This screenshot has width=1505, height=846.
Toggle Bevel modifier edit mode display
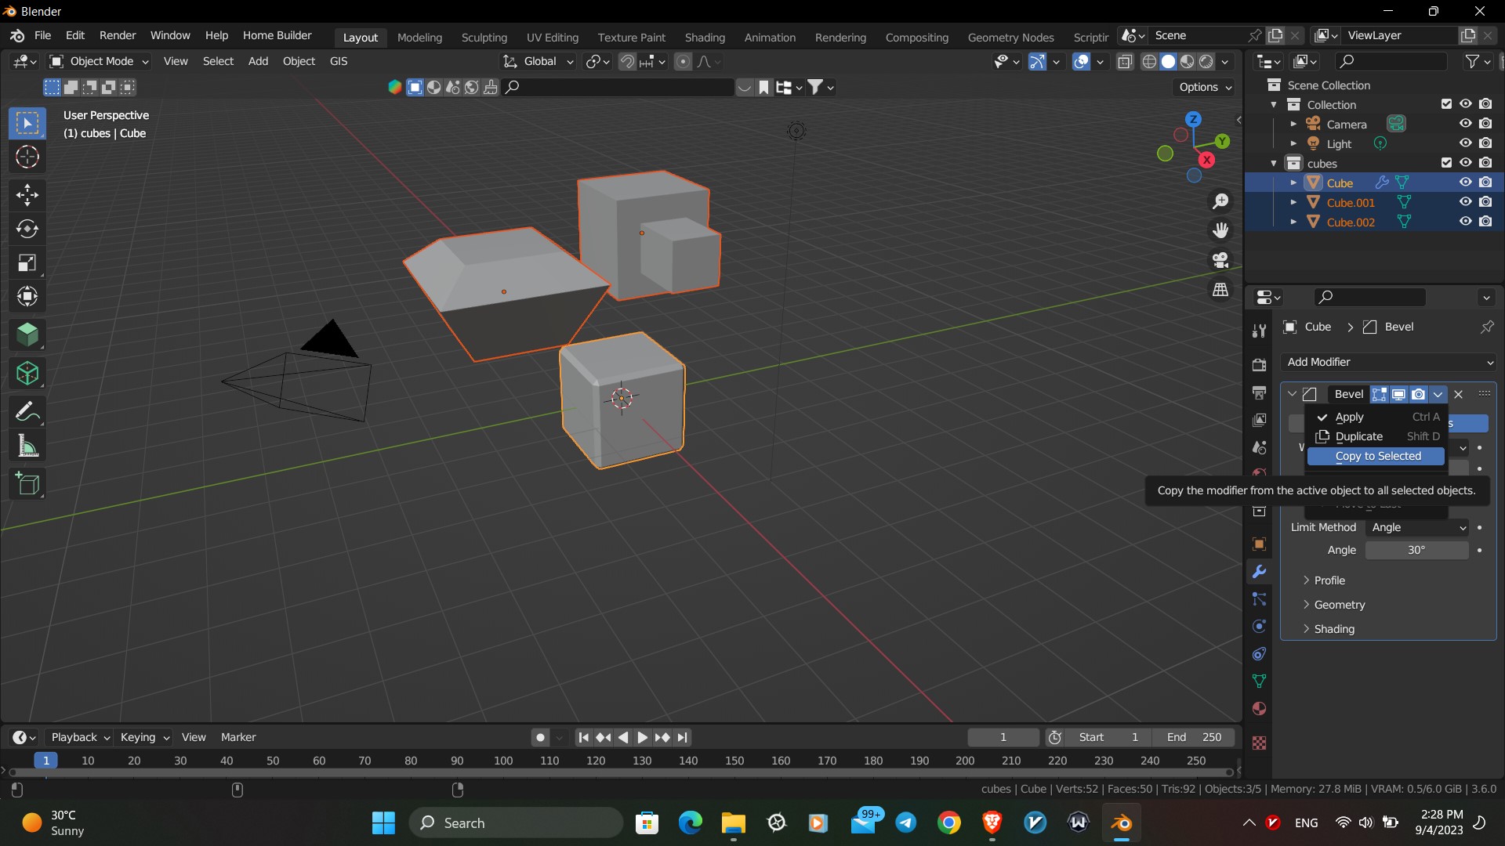pos(1379,394)
